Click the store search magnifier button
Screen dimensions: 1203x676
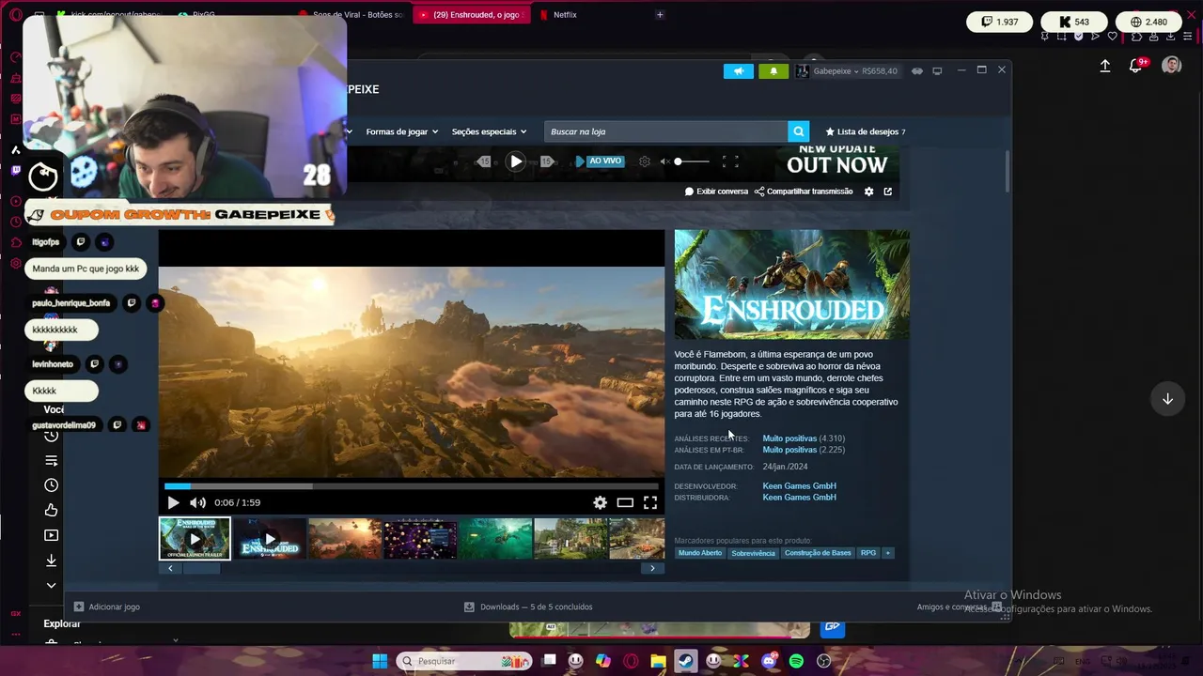click(x=798, y=131)
